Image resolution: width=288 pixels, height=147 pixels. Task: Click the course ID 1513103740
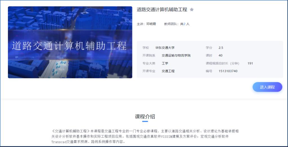coord(228,71)
